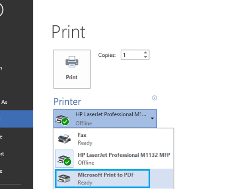Choose Close at the bottom of the sidebar
The height and width of the screenshot is (189, 252).
tap(2, 171)
